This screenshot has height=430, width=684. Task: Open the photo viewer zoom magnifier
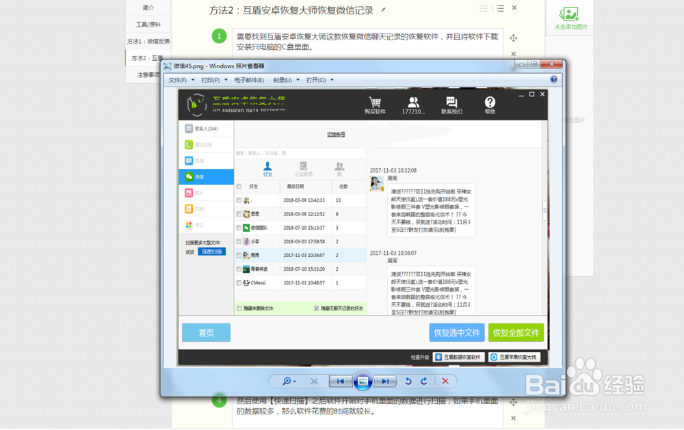click(x=289, y=381)
